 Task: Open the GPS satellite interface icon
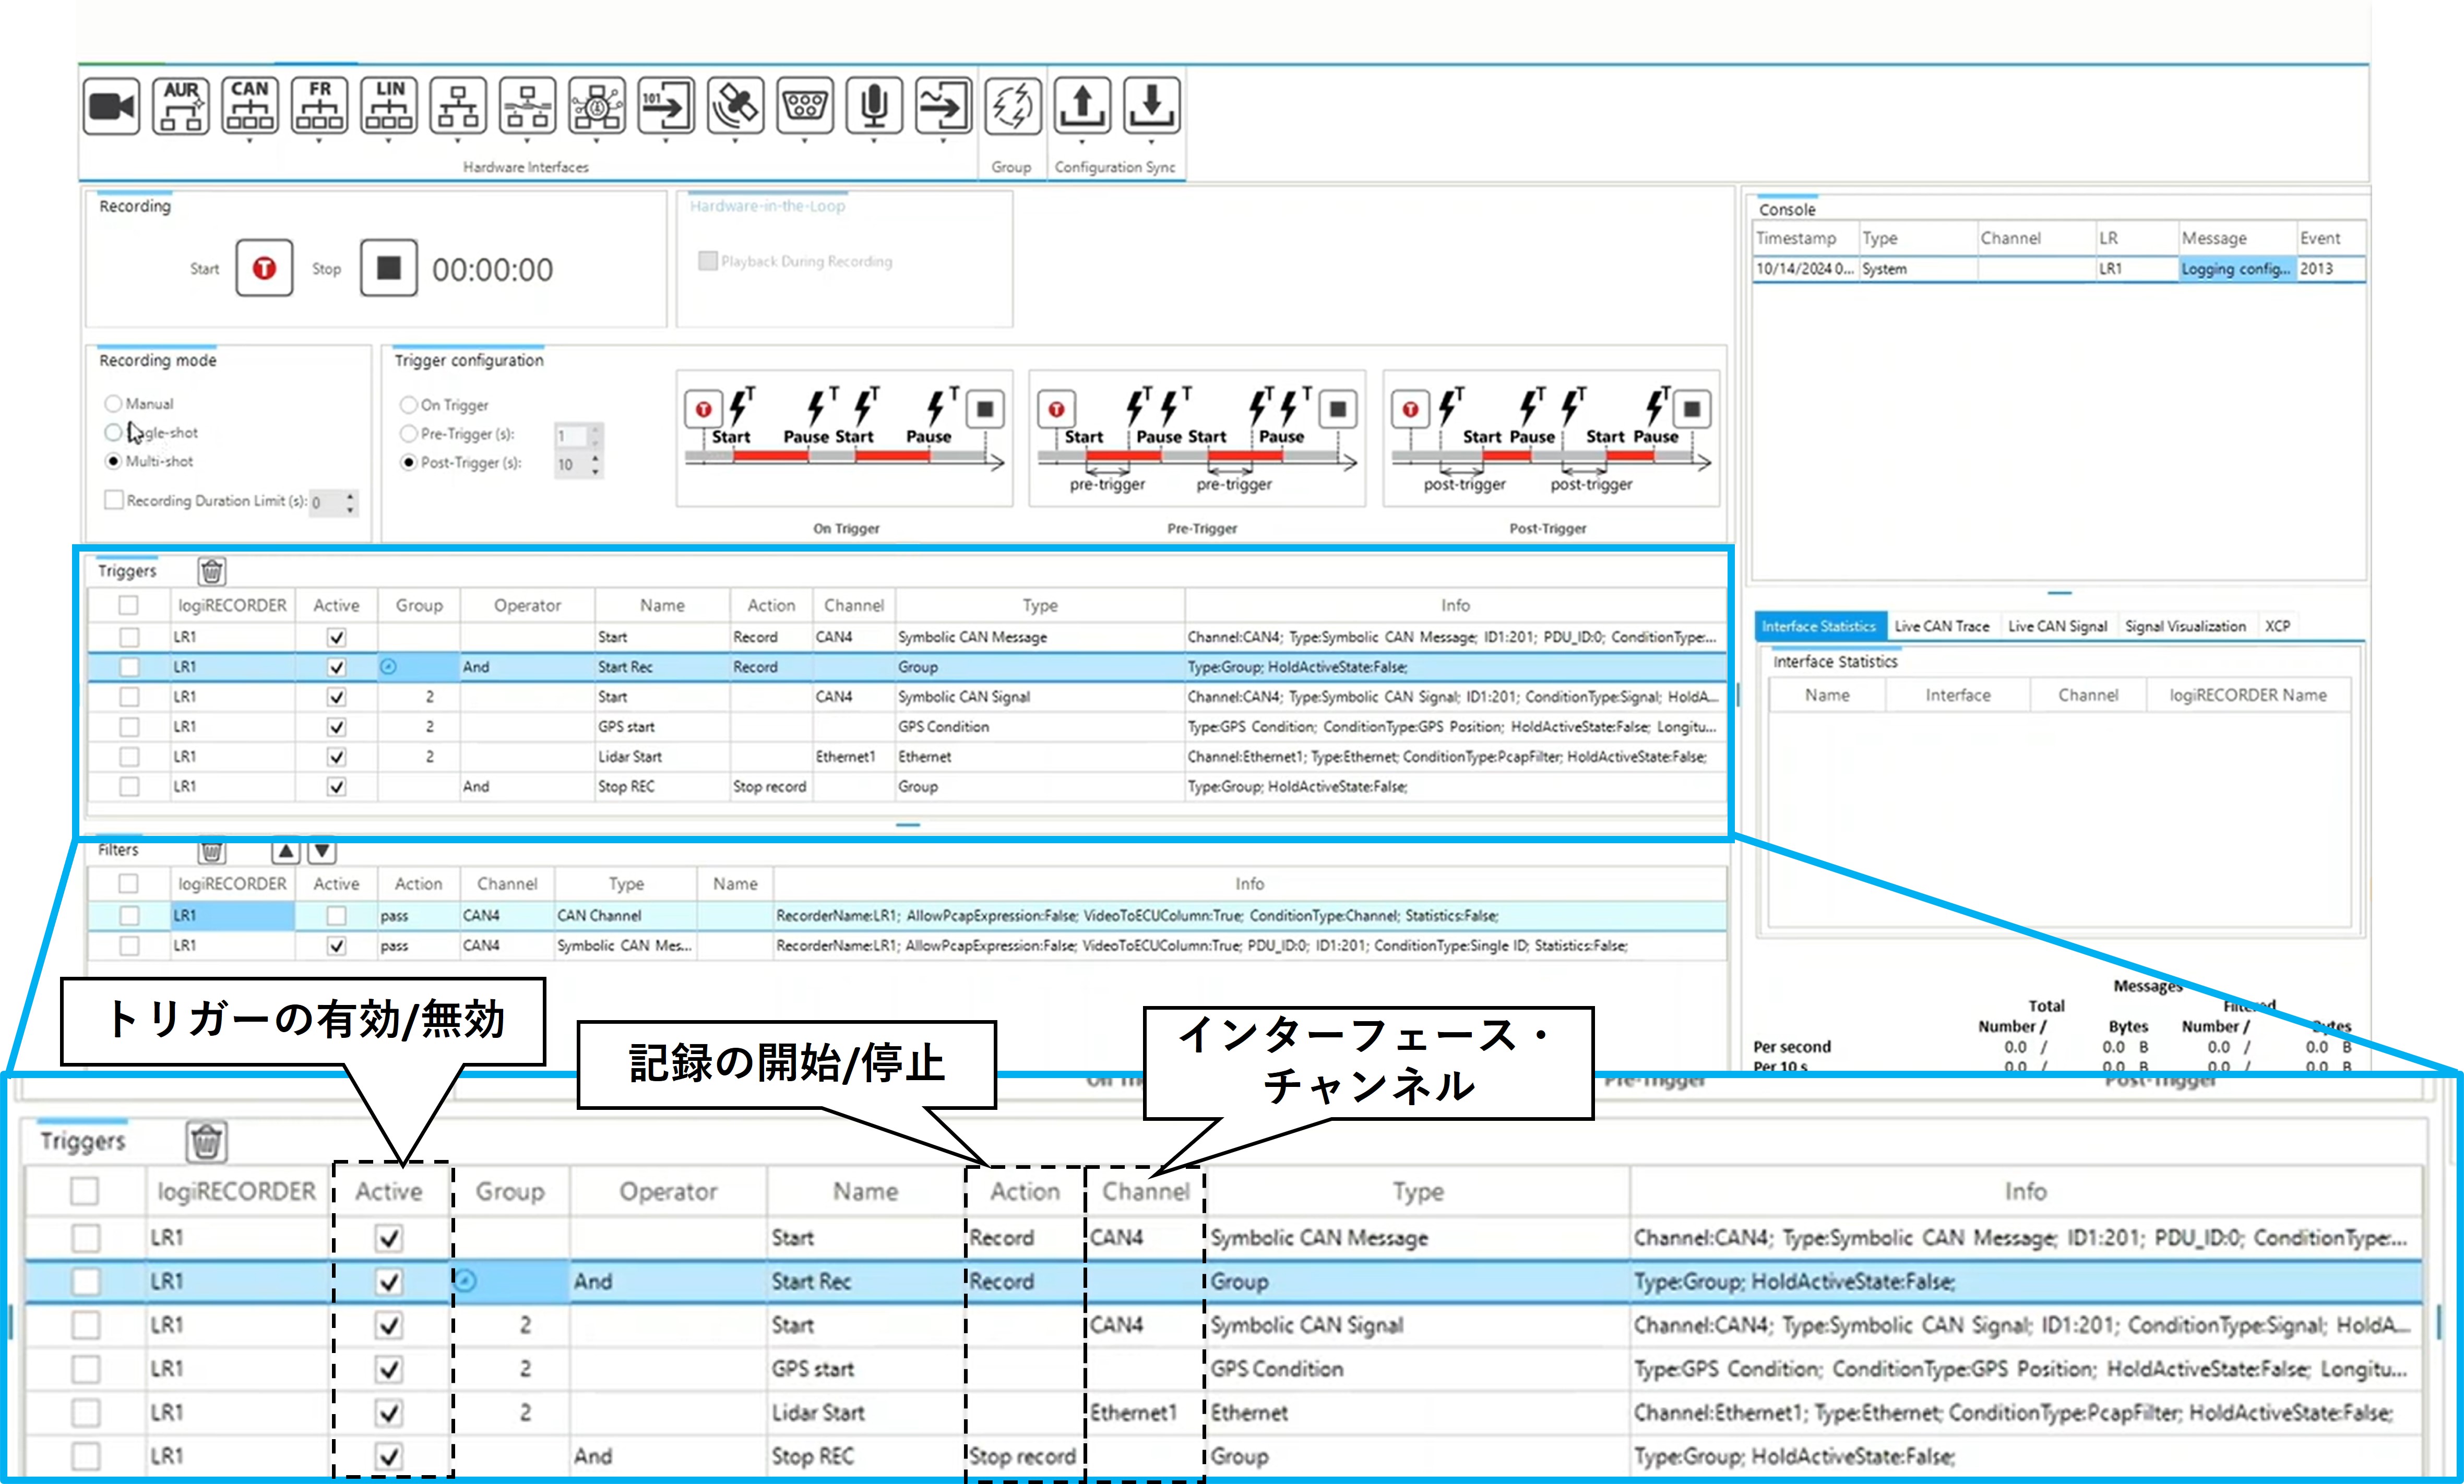735,106
